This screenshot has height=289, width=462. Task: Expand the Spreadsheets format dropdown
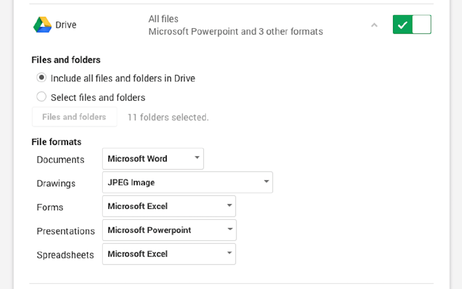[169, 254]
